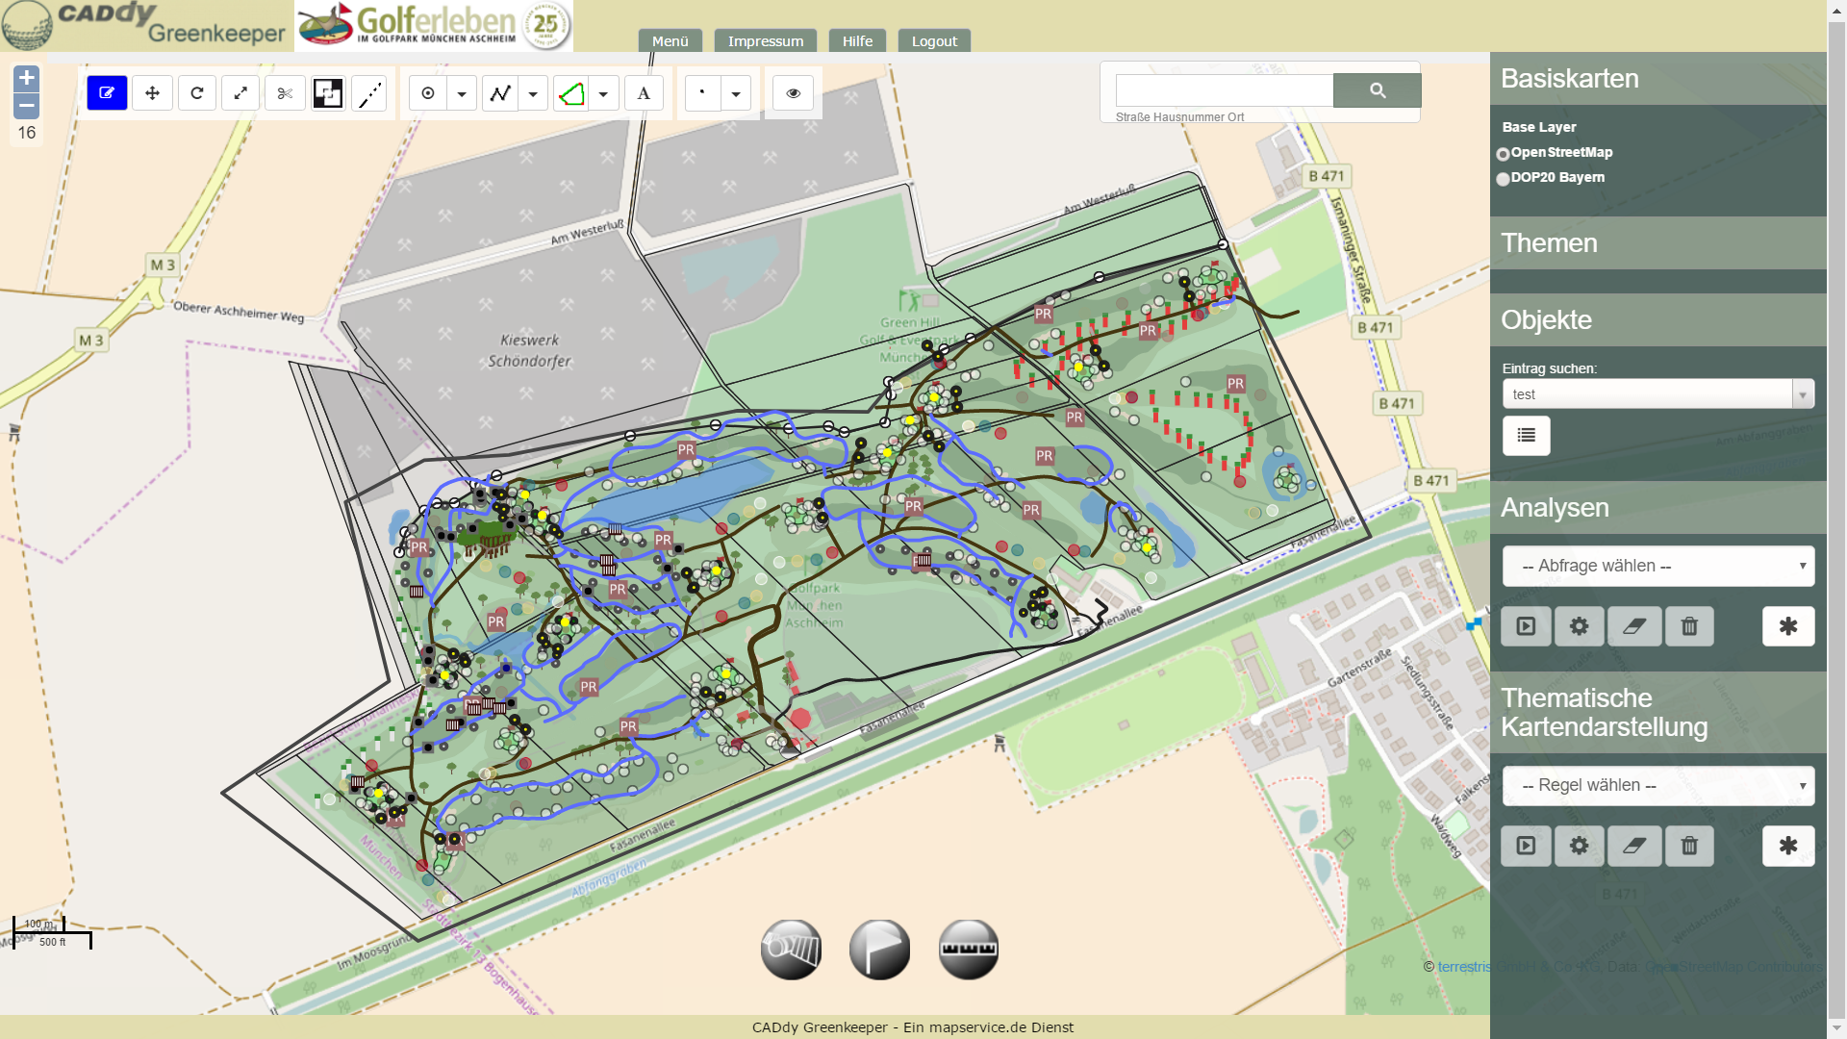Toggle visibility with the eye icon
This screenshot has width=1847, height=1039.
(793, 93)
